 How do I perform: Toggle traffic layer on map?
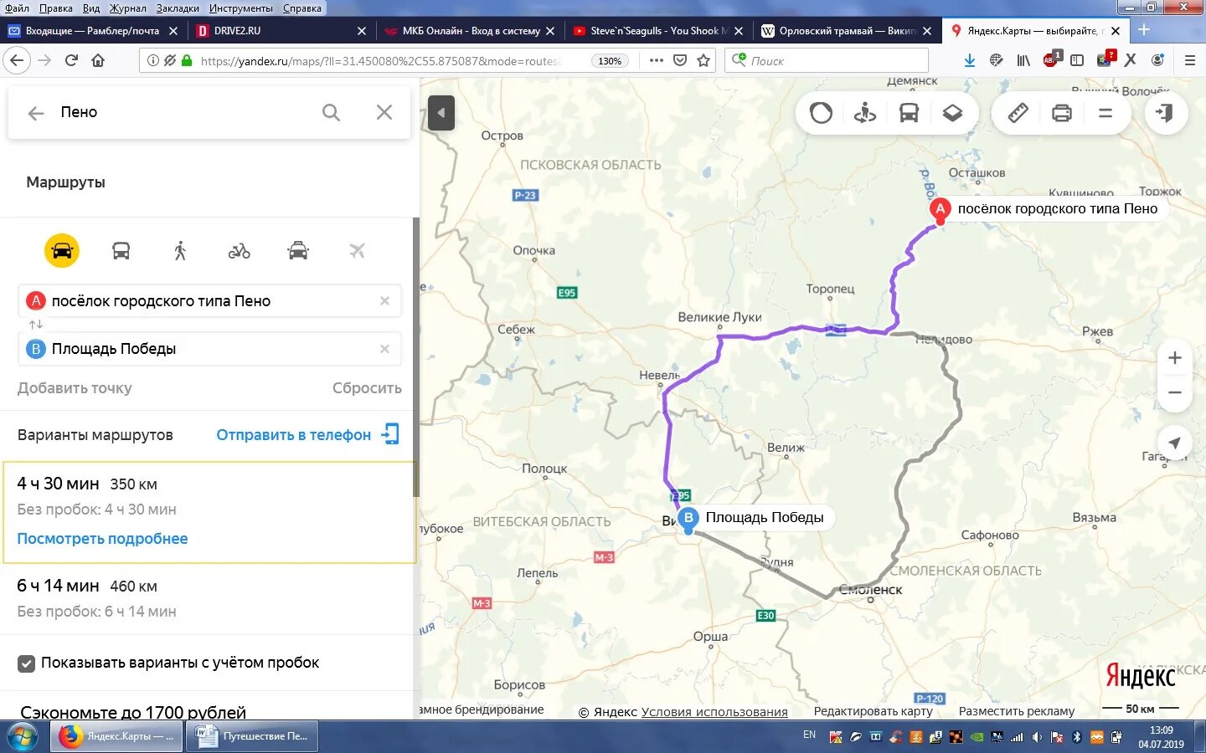pos(822,113)
